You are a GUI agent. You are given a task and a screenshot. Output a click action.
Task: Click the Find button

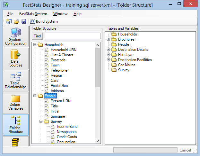37,36
